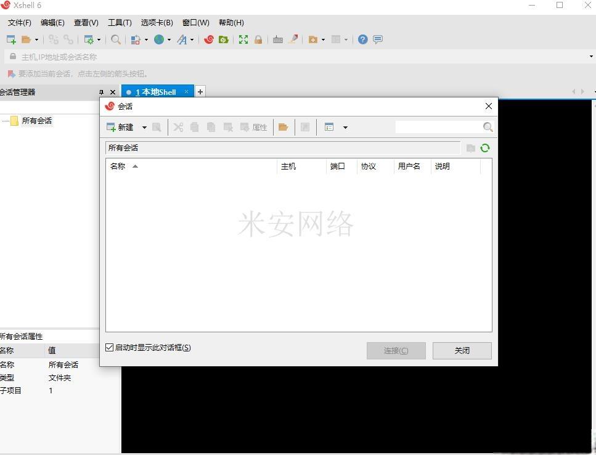Click the 新建 button in session dialog
Screen dimensions: 596x455
coord(120,128)
